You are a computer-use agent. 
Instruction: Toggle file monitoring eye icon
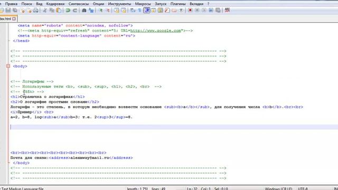(x=181, y=10)
